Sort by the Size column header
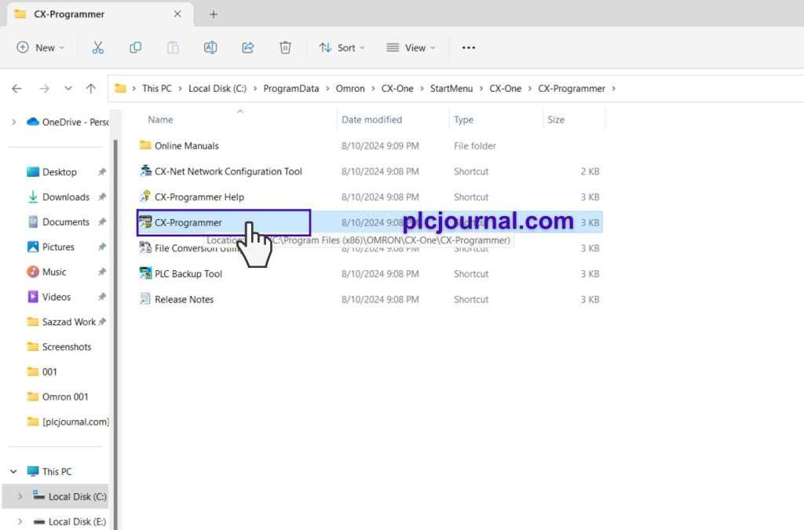 pos(556,119)
